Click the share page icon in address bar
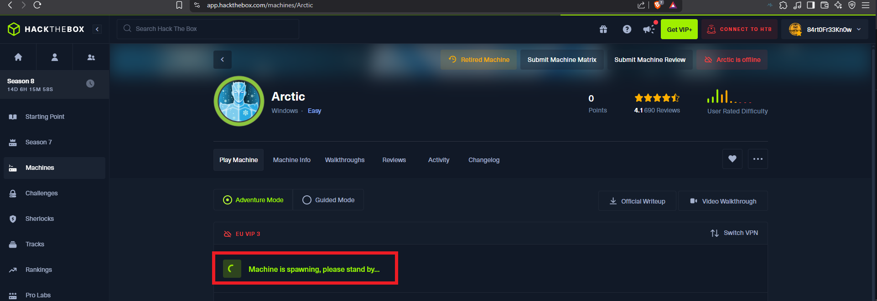The width and height of the screenshot is (877, 301). [641, 5]
